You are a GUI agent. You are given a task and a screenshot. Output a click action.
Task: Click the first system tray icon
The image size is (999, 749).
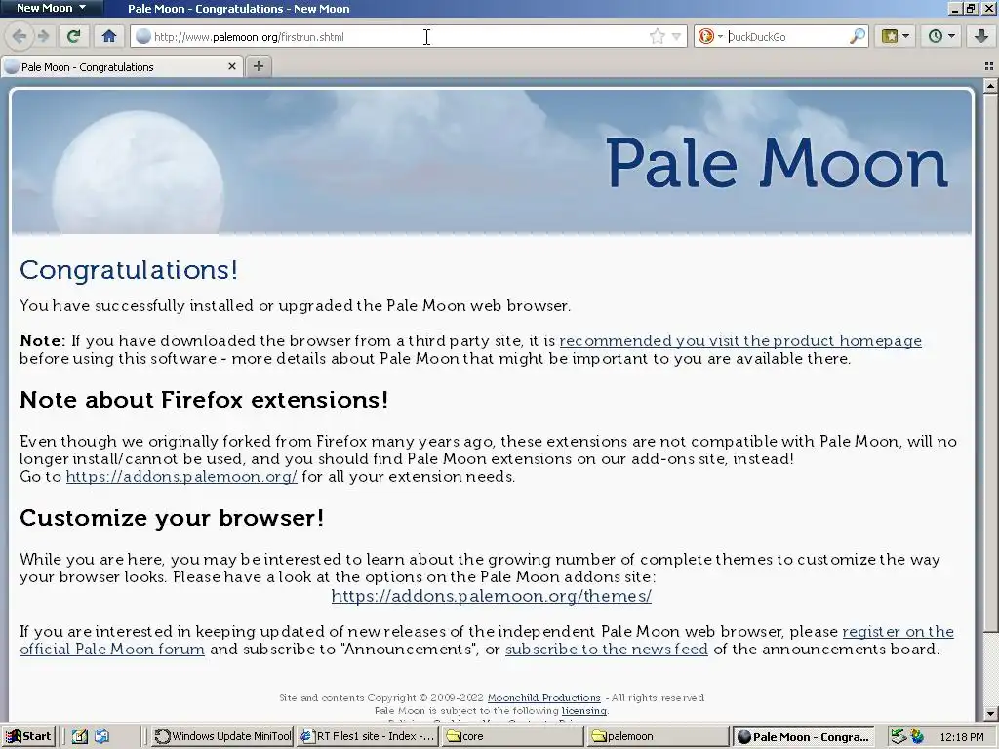click(x=899, y=736)
